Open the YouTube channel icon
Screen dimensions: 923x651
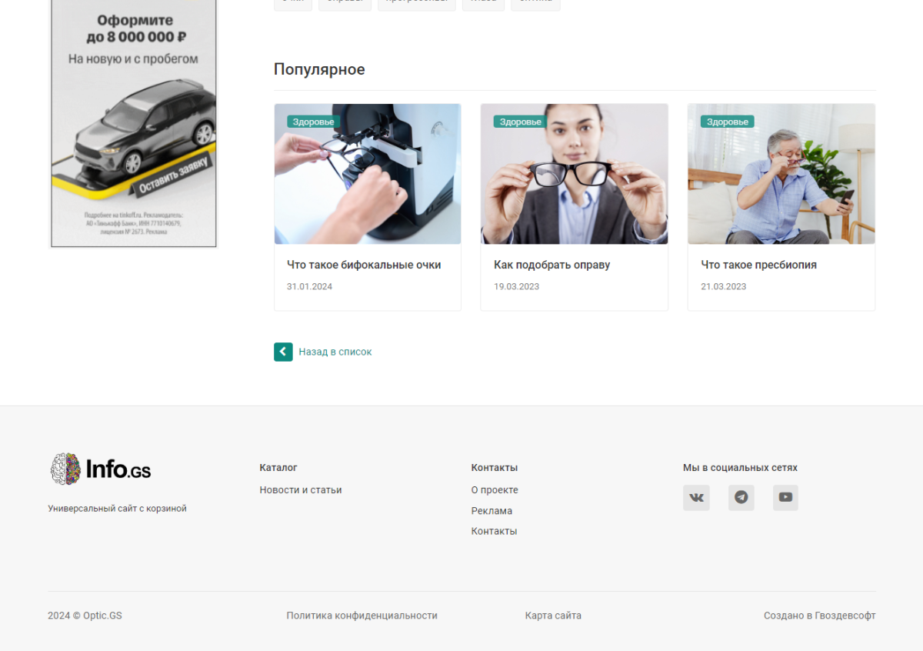coord(785,497)
